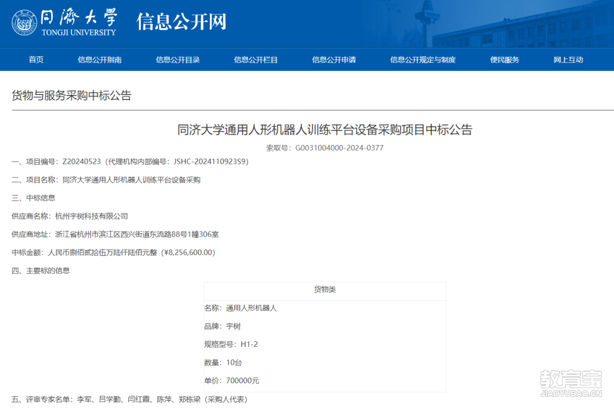This screenshot has height=410, width=614.
Task: Open the 首页 navigation item
Action: (36, 60)
